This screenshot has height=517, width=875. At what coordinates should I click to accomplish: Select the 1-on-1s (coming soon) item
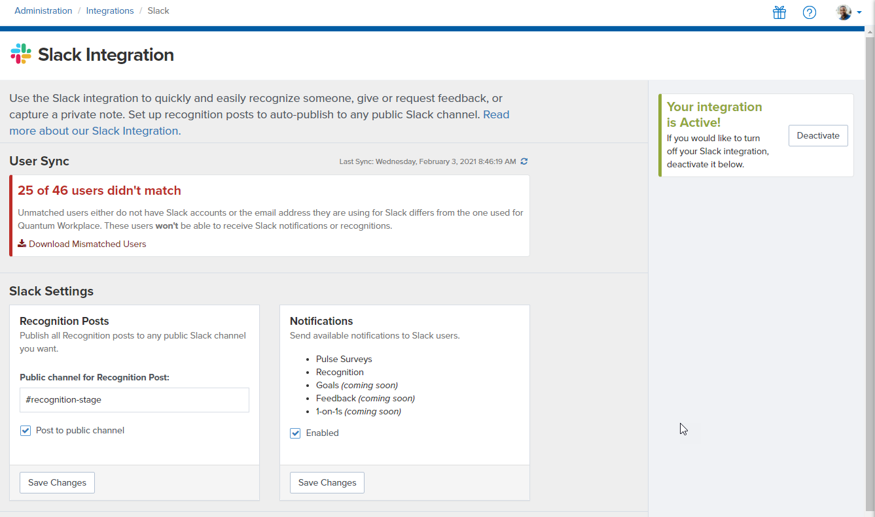tap(359, 411)
